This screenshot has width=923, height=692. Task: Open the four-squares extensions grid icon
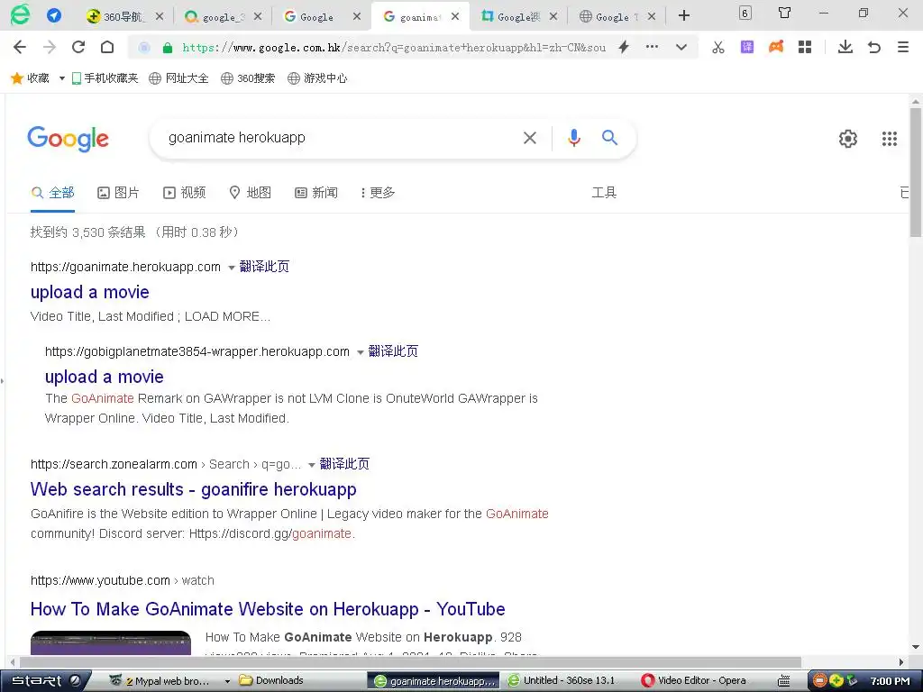tap(805, 47)
